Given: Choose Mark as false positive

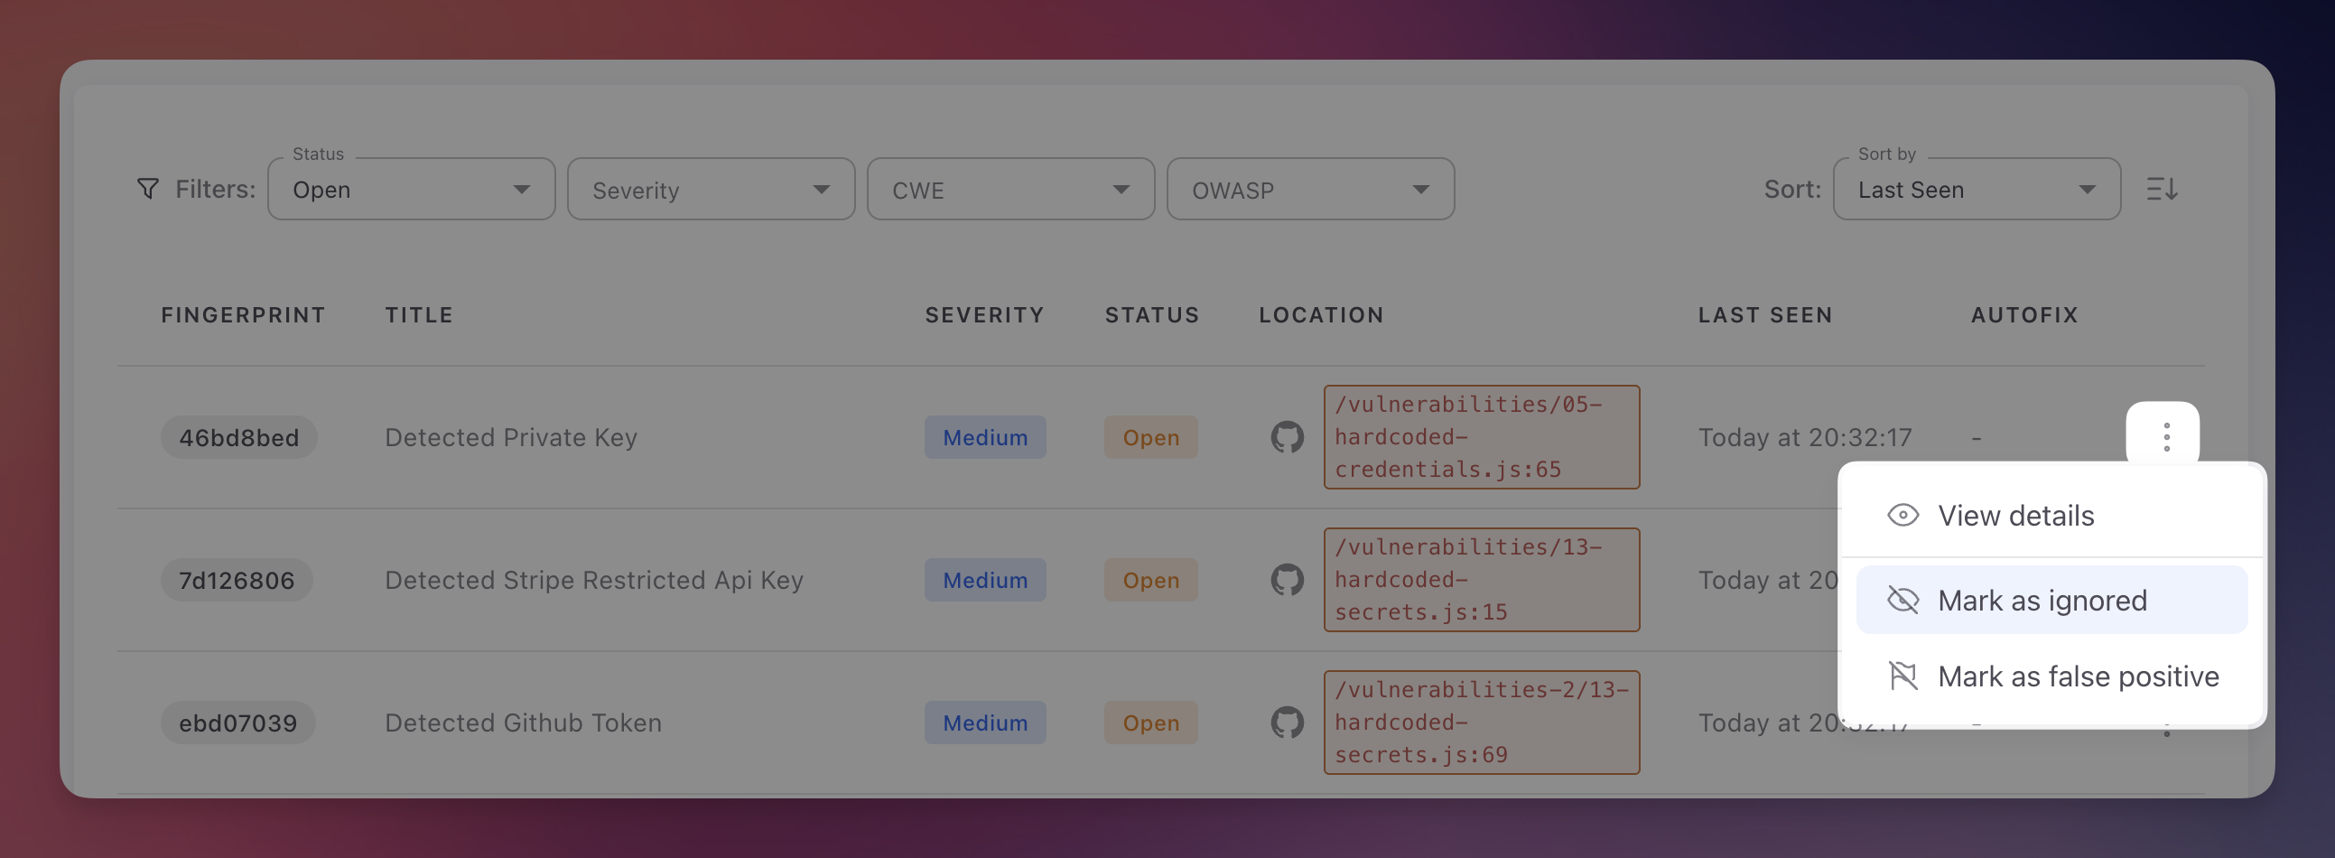Looking at the screenshot, I should (2078, 676).
